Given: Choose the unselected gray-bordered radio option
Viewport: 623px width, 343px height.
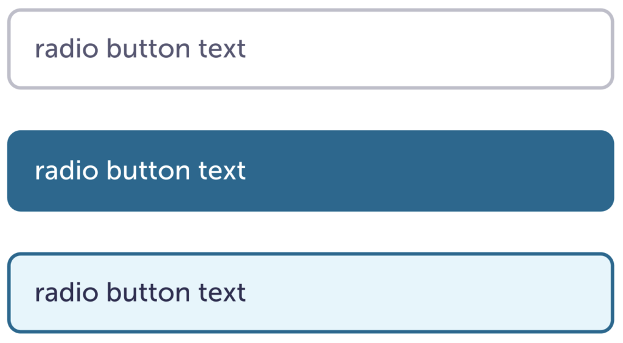Looking at the screenshot, I should click(310, 49).
